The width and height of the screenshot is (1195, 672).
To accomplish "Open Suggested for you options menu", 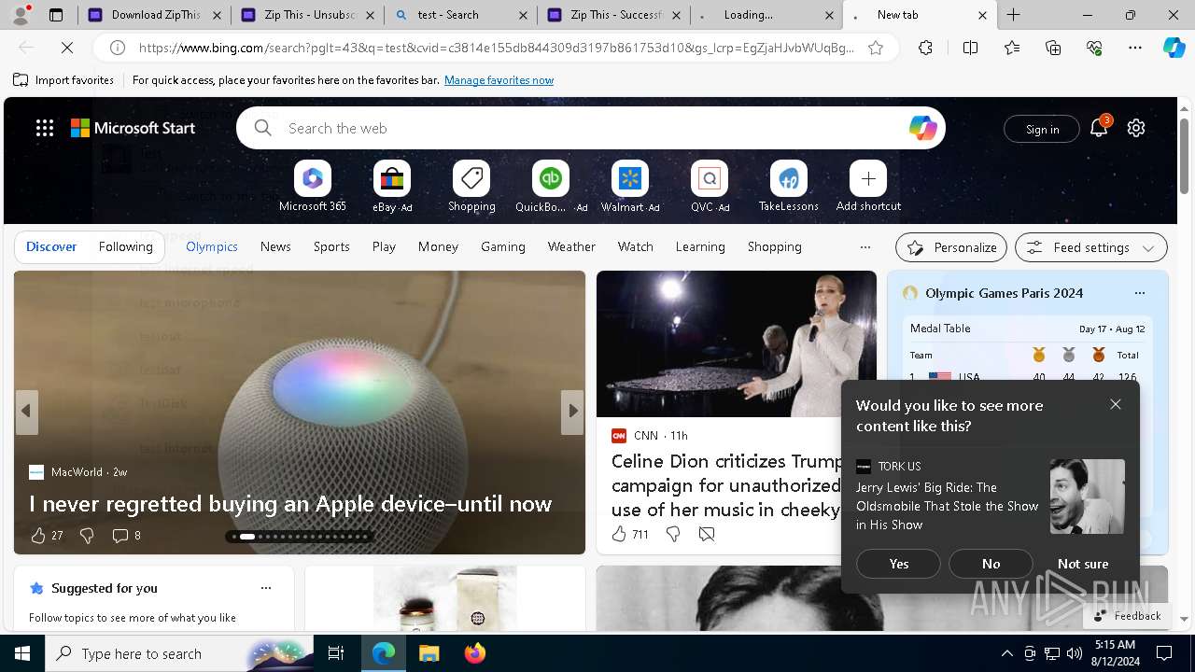I will tap(266, 588).
